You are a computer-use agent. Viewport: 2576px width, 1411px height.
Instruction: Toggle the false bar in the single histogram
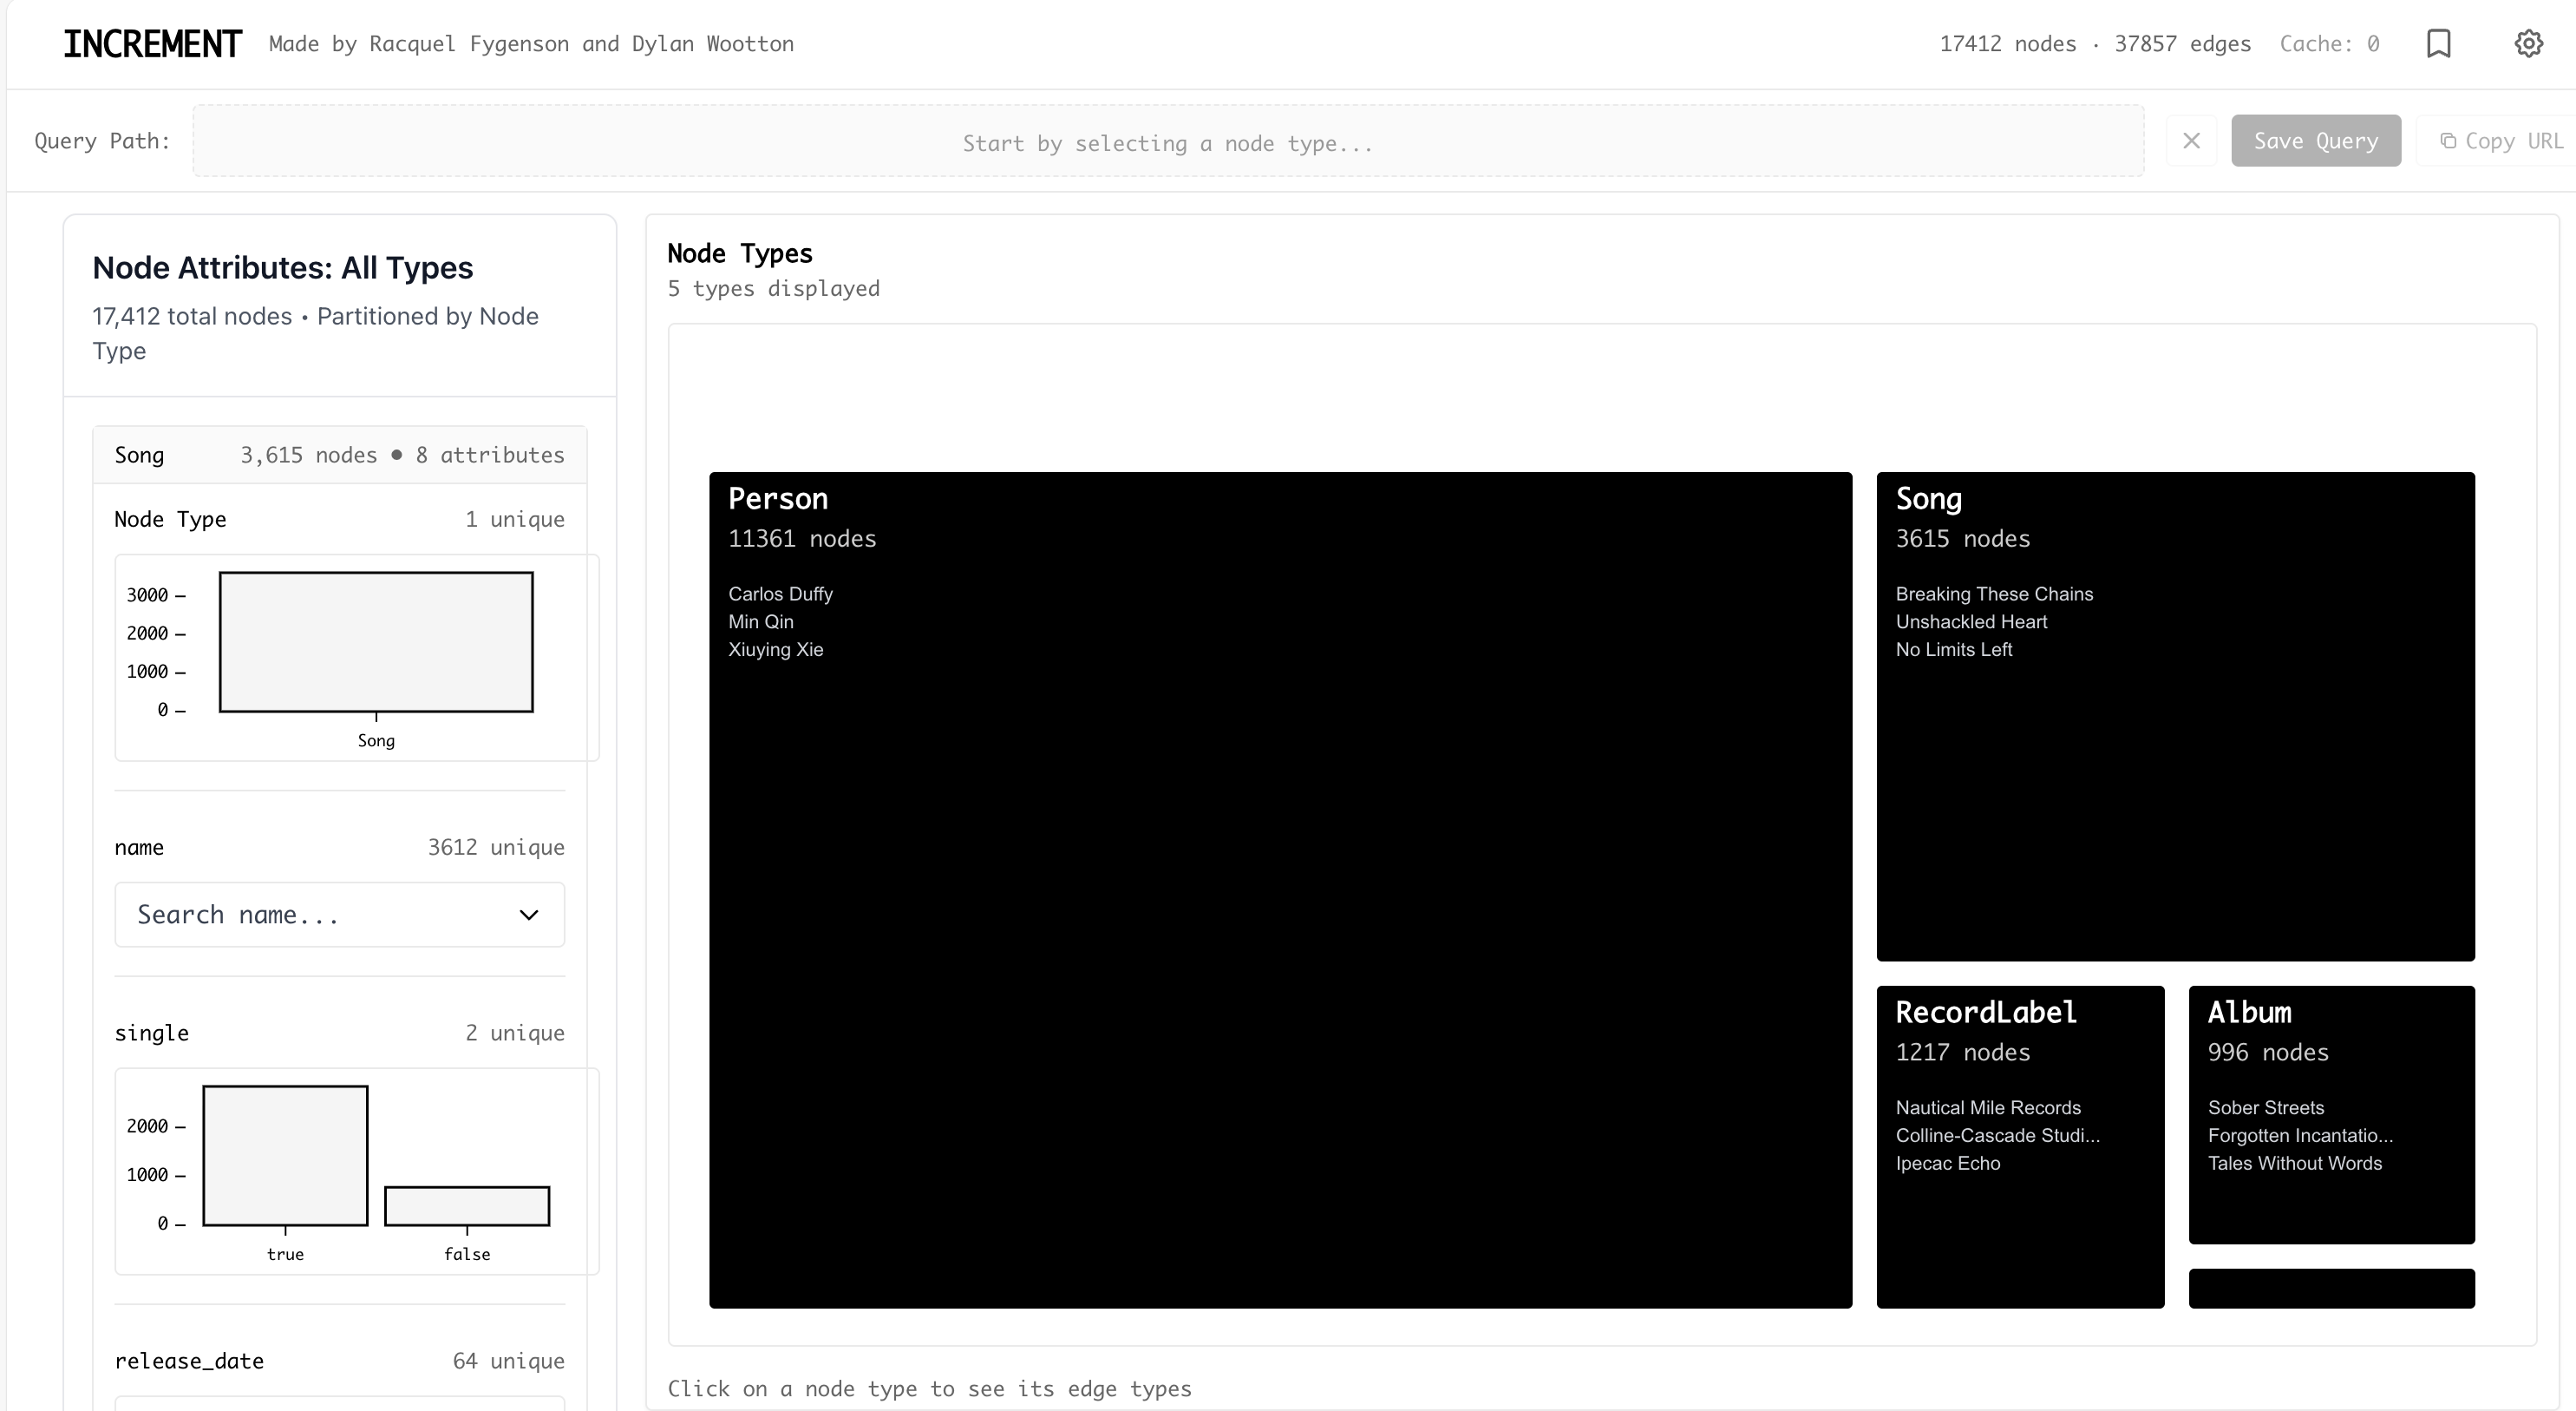[466, 1206]
